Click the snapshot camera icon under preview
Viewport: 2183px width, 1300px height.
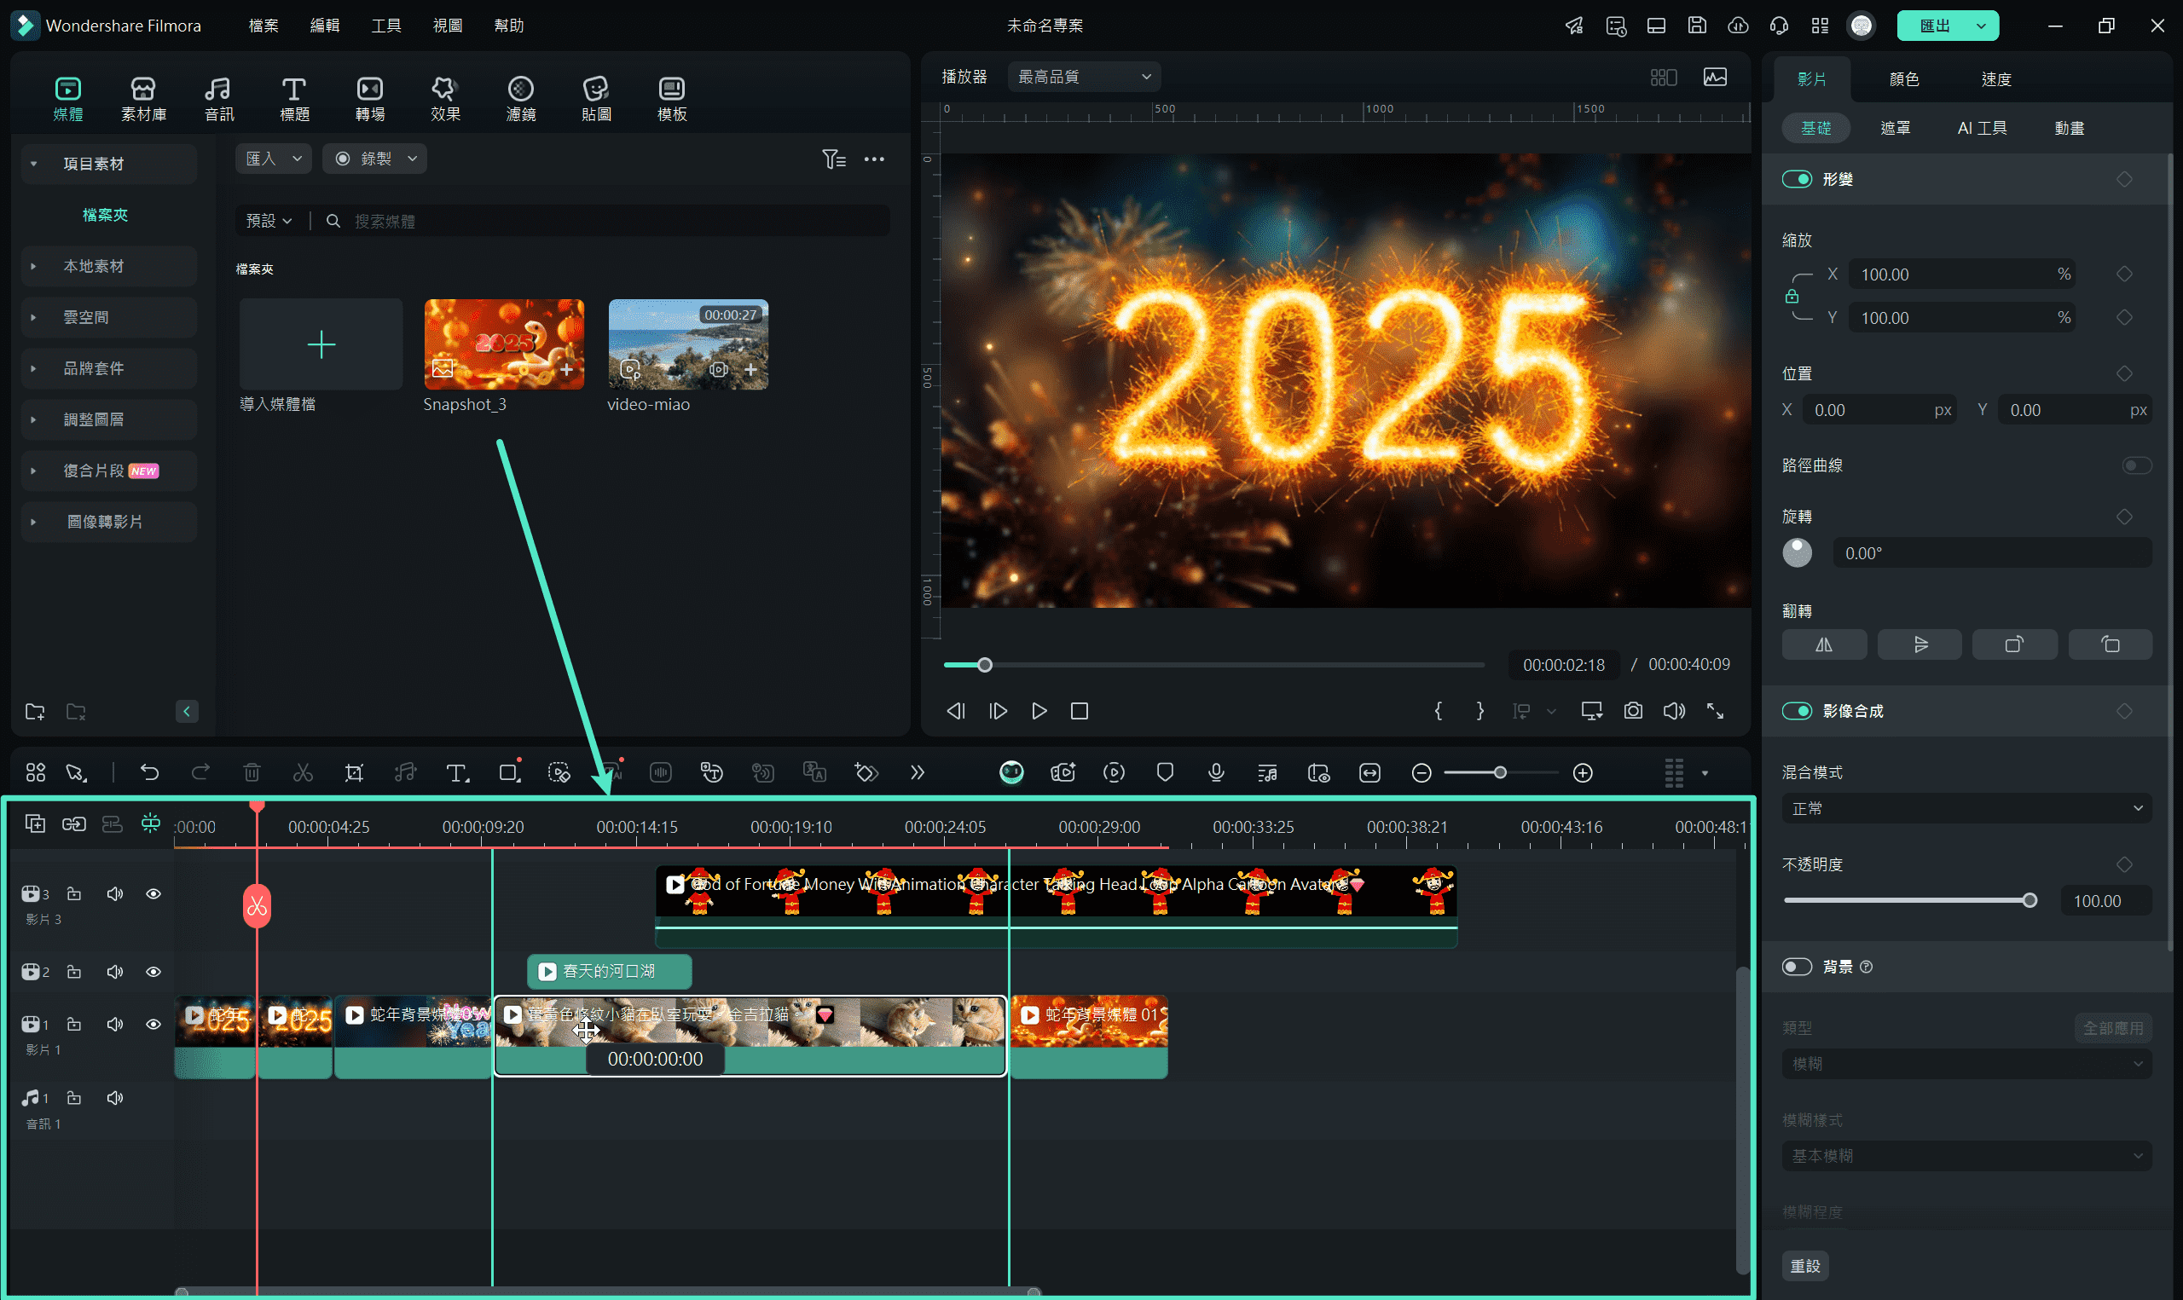click(x=1633, y=710)
